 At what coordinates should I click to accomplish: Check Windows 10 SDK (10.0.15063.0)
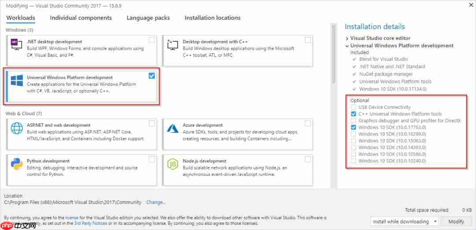click(x=353, y=141)
